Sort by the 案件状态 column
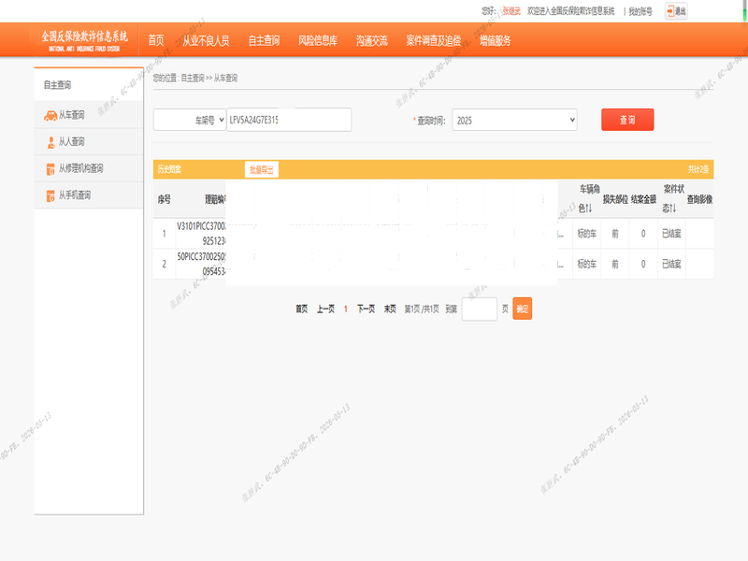 coord(672,198)
